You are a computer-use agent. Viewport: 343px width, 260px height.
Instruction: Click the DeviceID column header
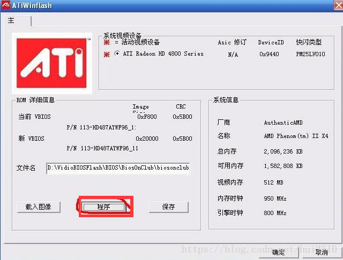271,42
